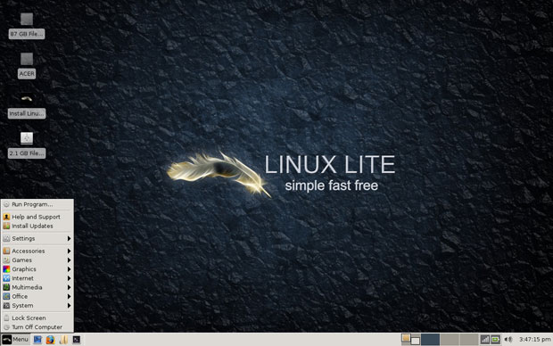Expand the Multimedia submenu
This screenshot has height=346, width=553.
click(x=37, y=287)
